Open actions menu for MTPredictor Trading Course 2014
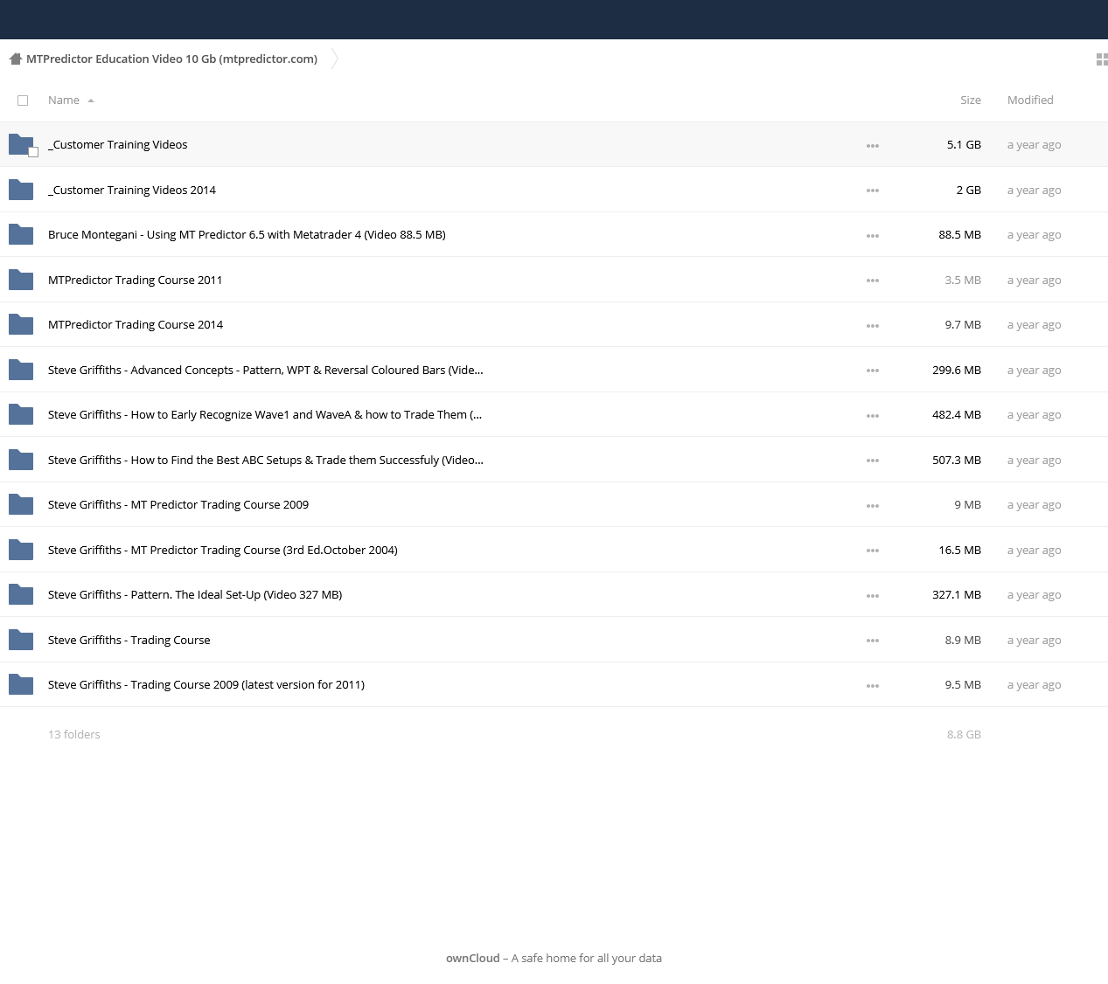Viewport: 1108px width, 984px height. pyautogui.click(x=873, y=326)
